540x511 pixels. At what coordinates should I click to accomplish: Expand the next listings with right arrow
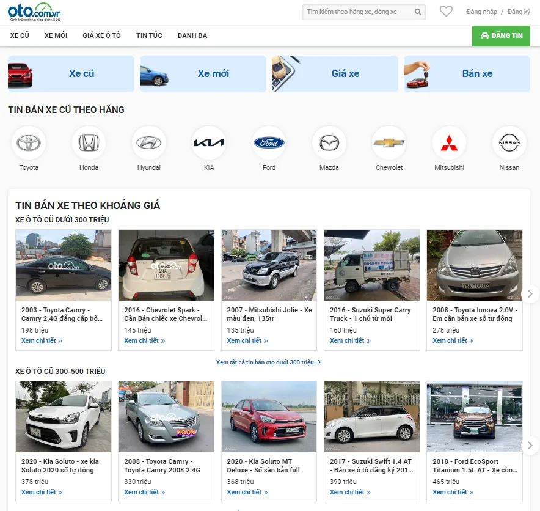[530, 293]
